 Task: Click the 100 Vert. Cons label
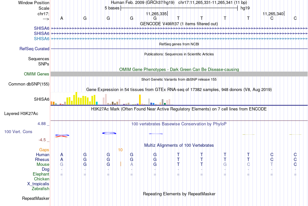click(18, 132)
